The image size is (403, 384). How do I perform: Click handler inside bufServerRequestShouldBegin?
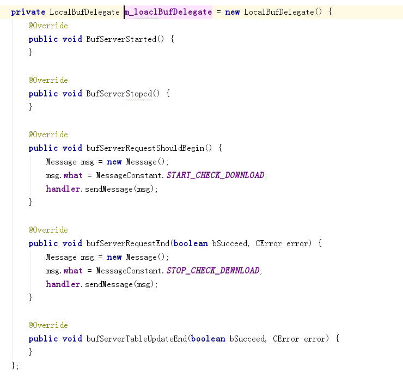(x=63, y=189)
